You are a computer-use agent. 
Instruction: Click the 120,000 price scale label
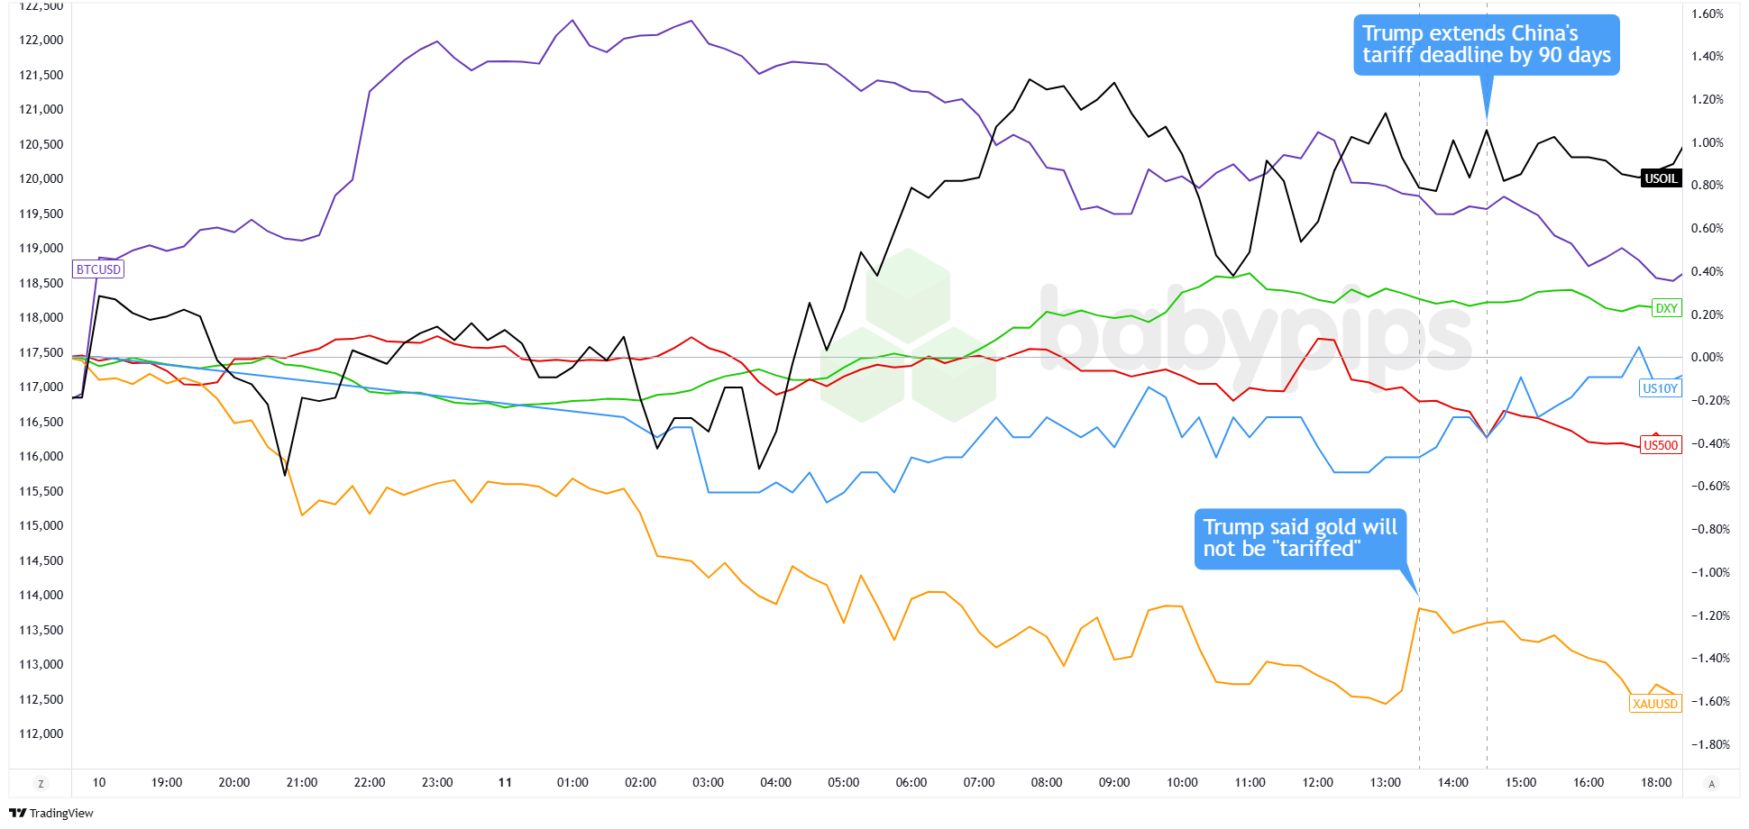[x=41, y=178]
